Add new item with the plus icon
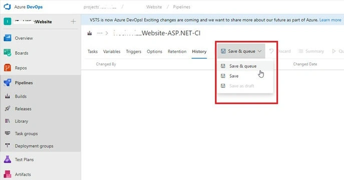Viewport: 344px width, 180px height. pos(73,21)
